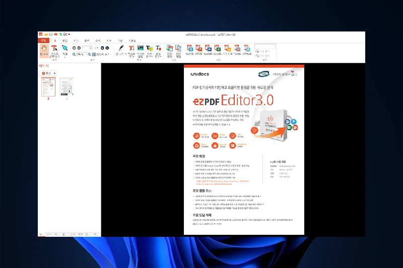Click the green convert arrows quick access icon
The height and width of the screenshot is (268, 403).
60,34
